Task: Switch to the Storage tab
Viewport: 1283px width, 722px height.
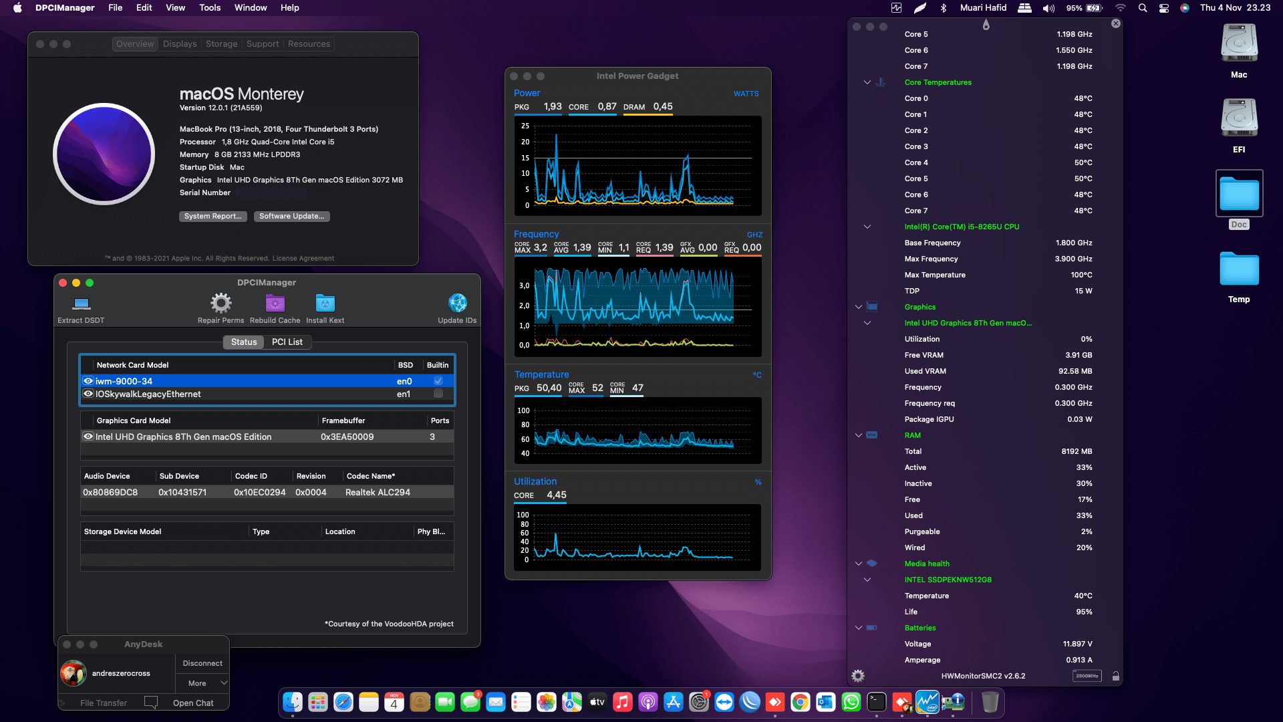Action: click(x=221, y=44)
